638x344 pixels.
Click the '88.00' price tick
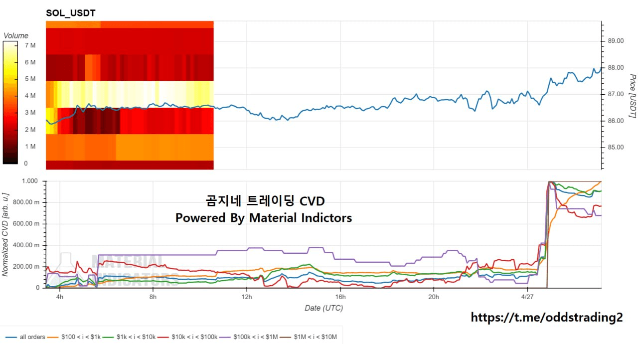616,68
